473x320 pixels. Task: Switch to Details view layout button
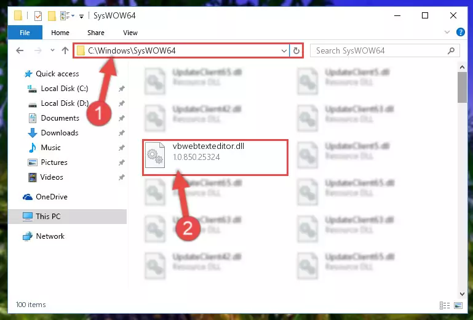pos(444,305)
